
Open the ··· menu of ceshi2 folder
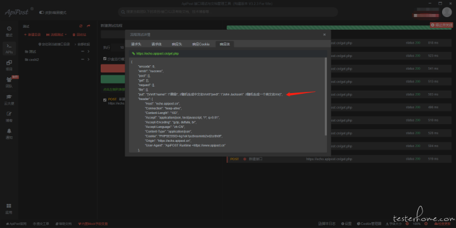tap(82, 60)
